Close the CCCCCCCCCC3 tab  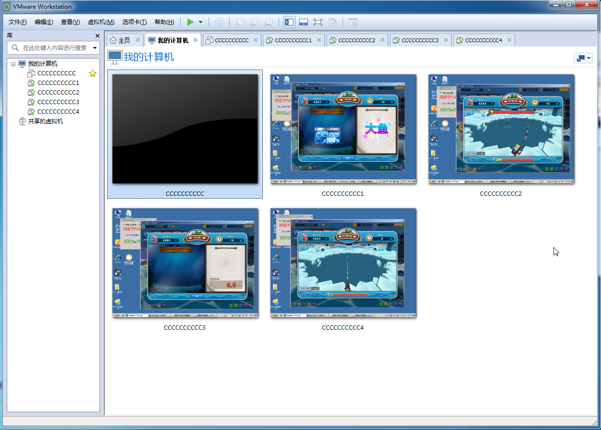tap(446, 40)
